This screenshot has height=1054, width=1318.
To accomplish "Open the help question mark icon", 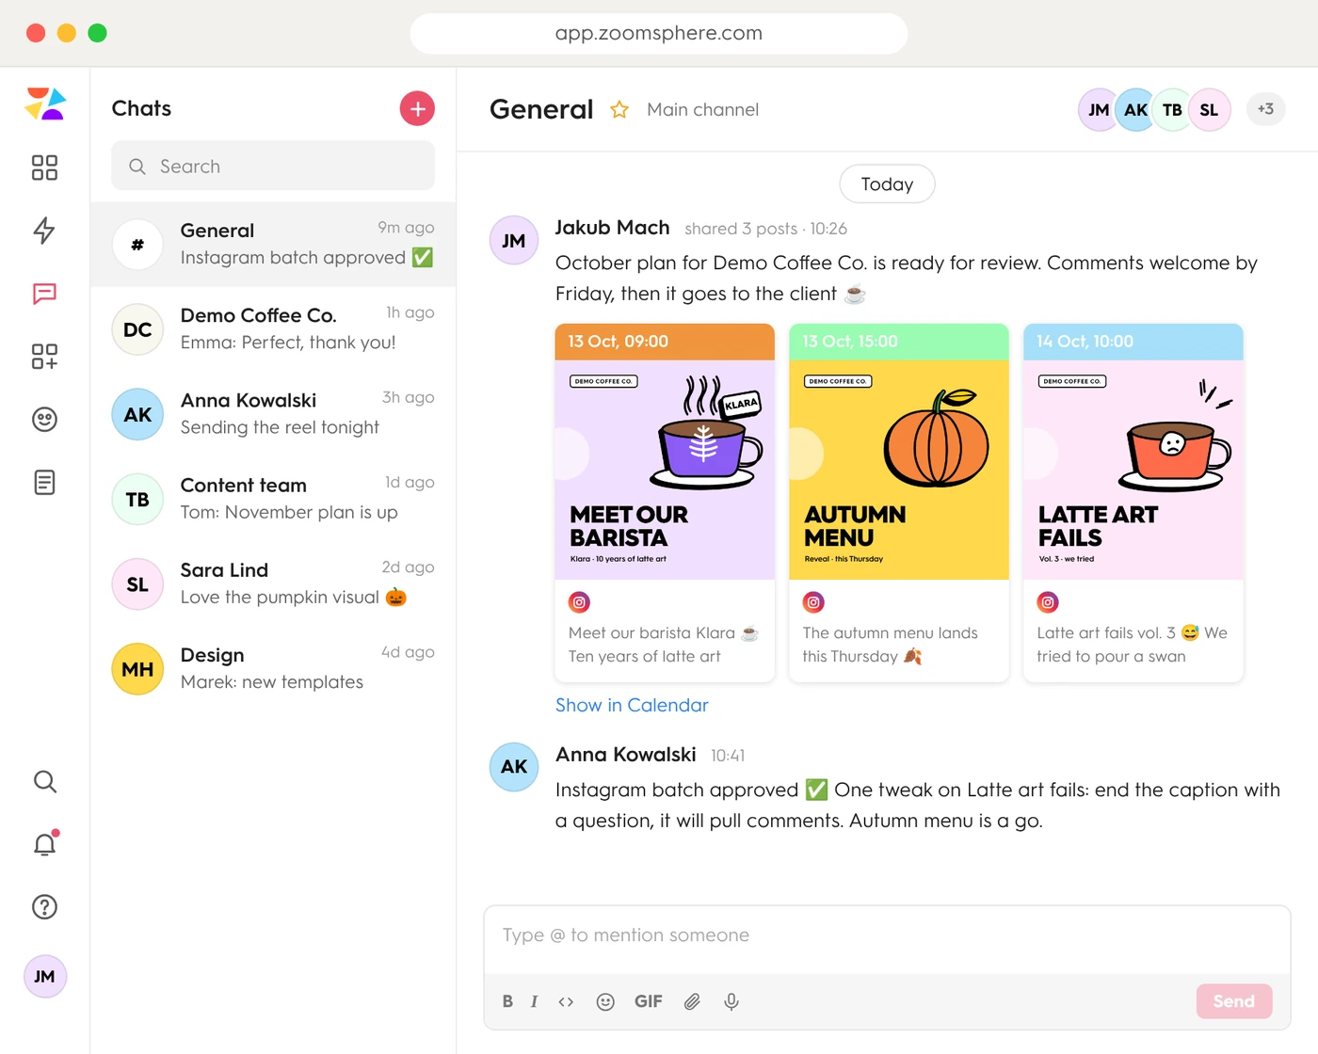I will click(44, 907).
